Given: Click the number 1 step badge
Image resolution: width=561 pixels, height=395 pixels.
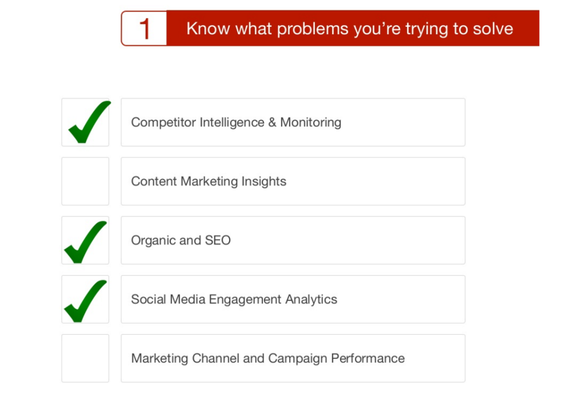Looking at the screenshot, I should 144,28.
